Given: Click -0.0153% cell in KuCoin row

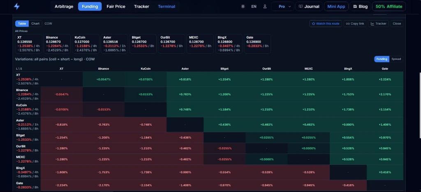Looking at the screenshot, I should (103, 110).
